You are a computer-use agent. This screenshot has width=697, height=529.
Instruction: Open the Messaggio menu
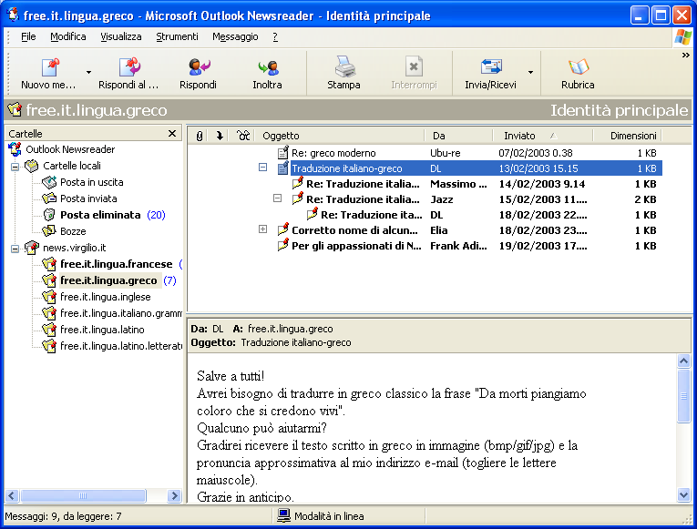point(235,36)
